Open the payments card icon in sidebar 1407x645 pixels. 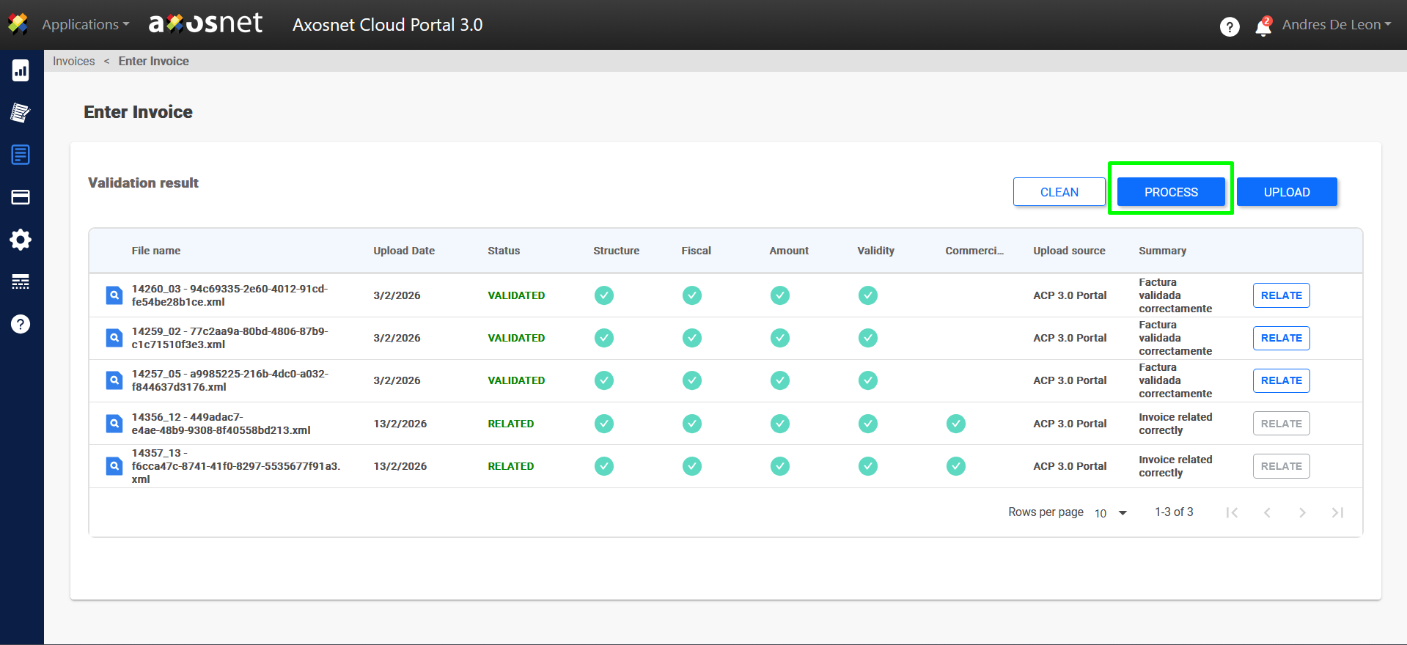pos(21,197)
